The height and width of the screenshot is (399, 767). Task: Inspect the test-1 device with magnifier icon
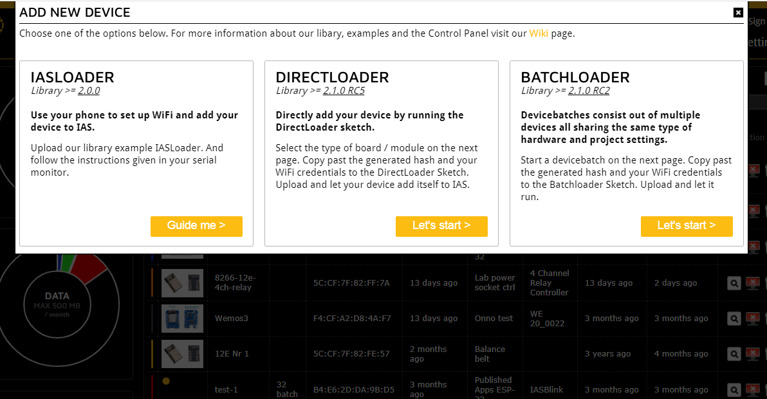tap(734, 390)
